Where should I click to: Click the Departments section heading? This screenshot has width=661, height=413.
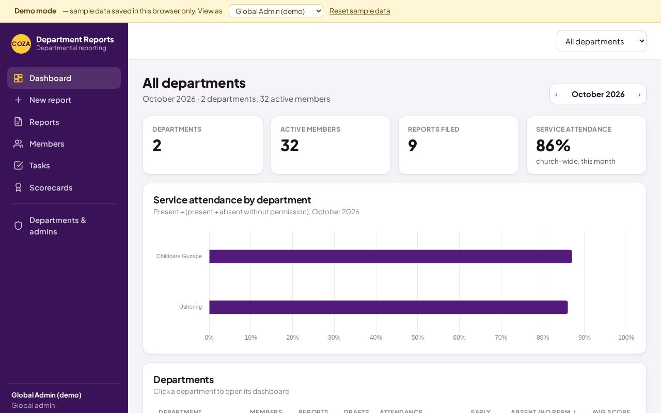point(183,379)
